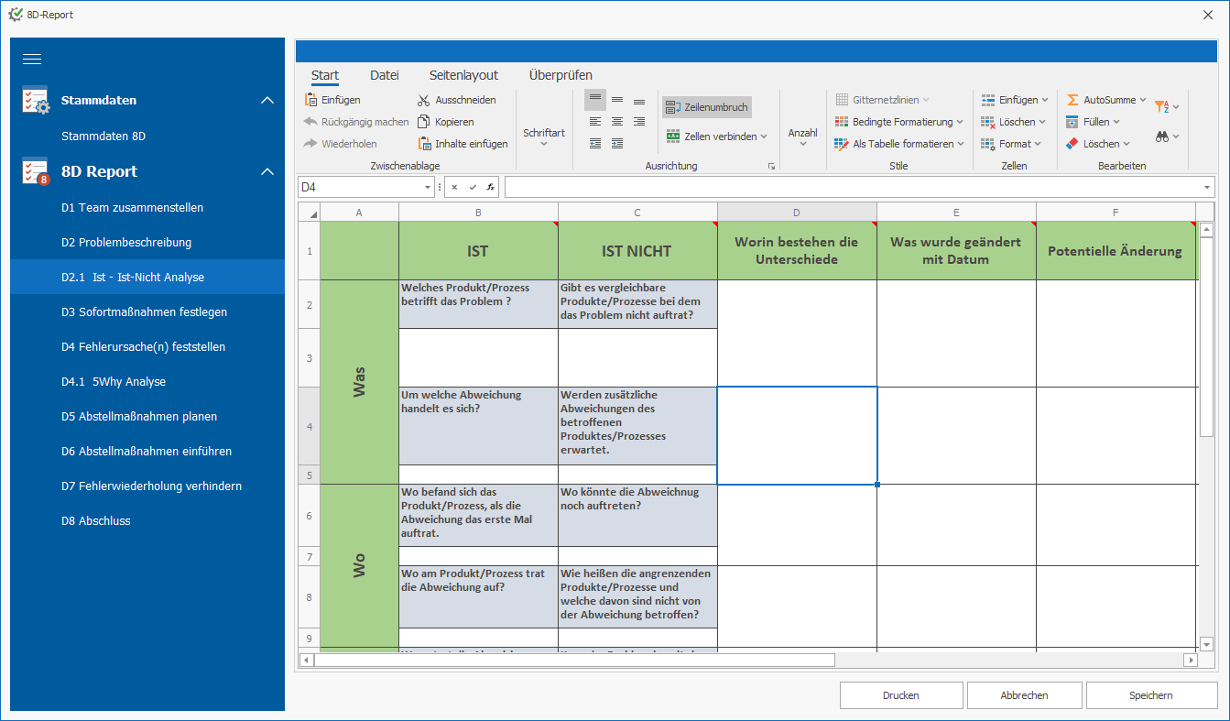
Task: Expand the AutoSumme dropdown
Action: coord(1143,100)
